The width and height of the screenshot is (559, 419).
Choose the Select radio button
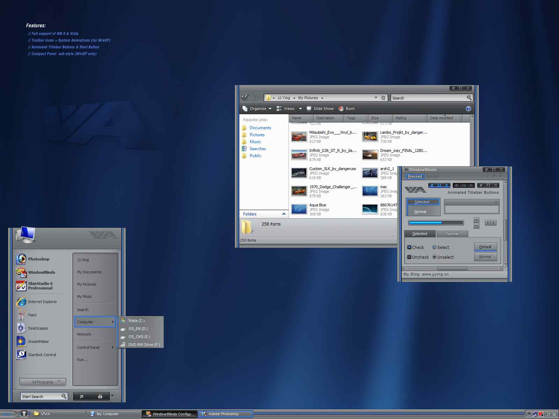point(435,247)
